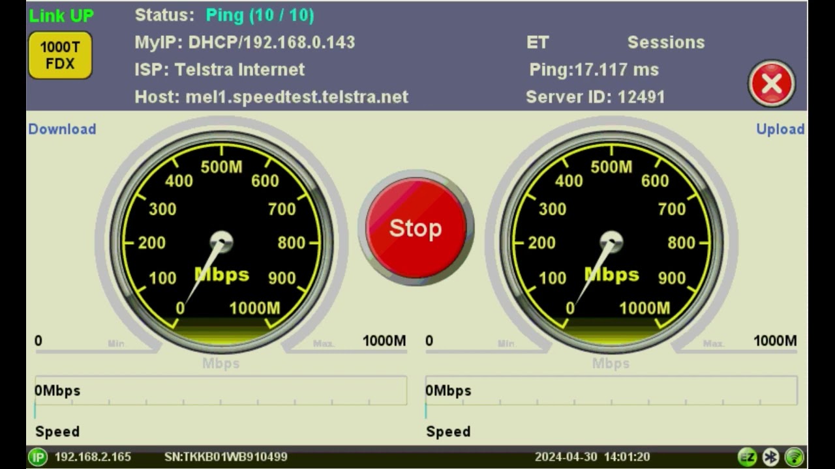The width and height of the screenshot is (835, 469).
Task: Select 0Mbps reading under Download
Action: click(58, 391)
